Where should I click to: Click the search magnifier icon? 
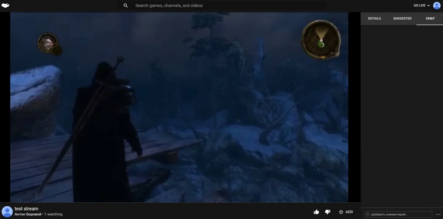[126, 6]
